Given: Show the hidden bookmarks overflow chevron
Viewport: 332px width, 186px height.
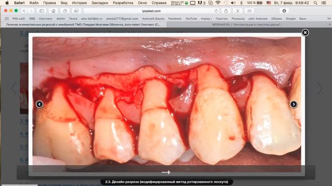Looking at the screenshot, I should coord(329,19).
